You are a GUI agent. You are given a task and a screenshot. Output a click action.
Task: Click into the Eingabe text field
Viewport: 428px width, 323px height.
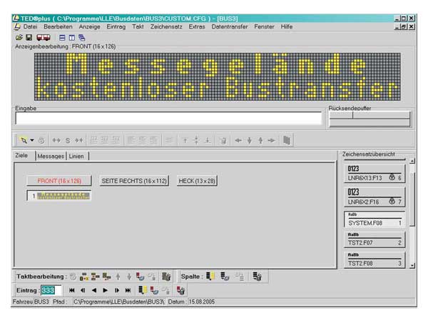(x=168, y=118)
